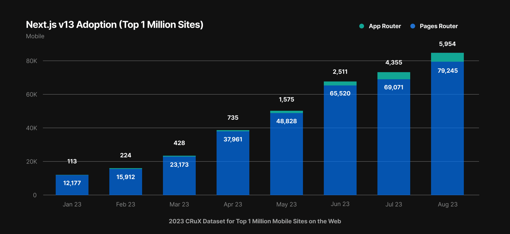This screenshot has width=510, height=234.
Task: Click the Mobile subtitle
Action: pyautogui.click(x=35, y=36)
